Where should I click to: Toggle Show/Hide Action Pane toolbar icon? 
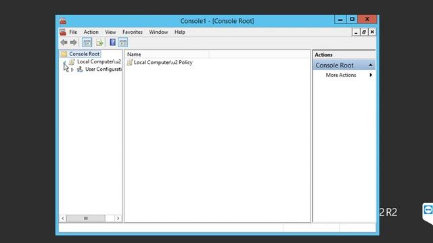coord(123,43)
